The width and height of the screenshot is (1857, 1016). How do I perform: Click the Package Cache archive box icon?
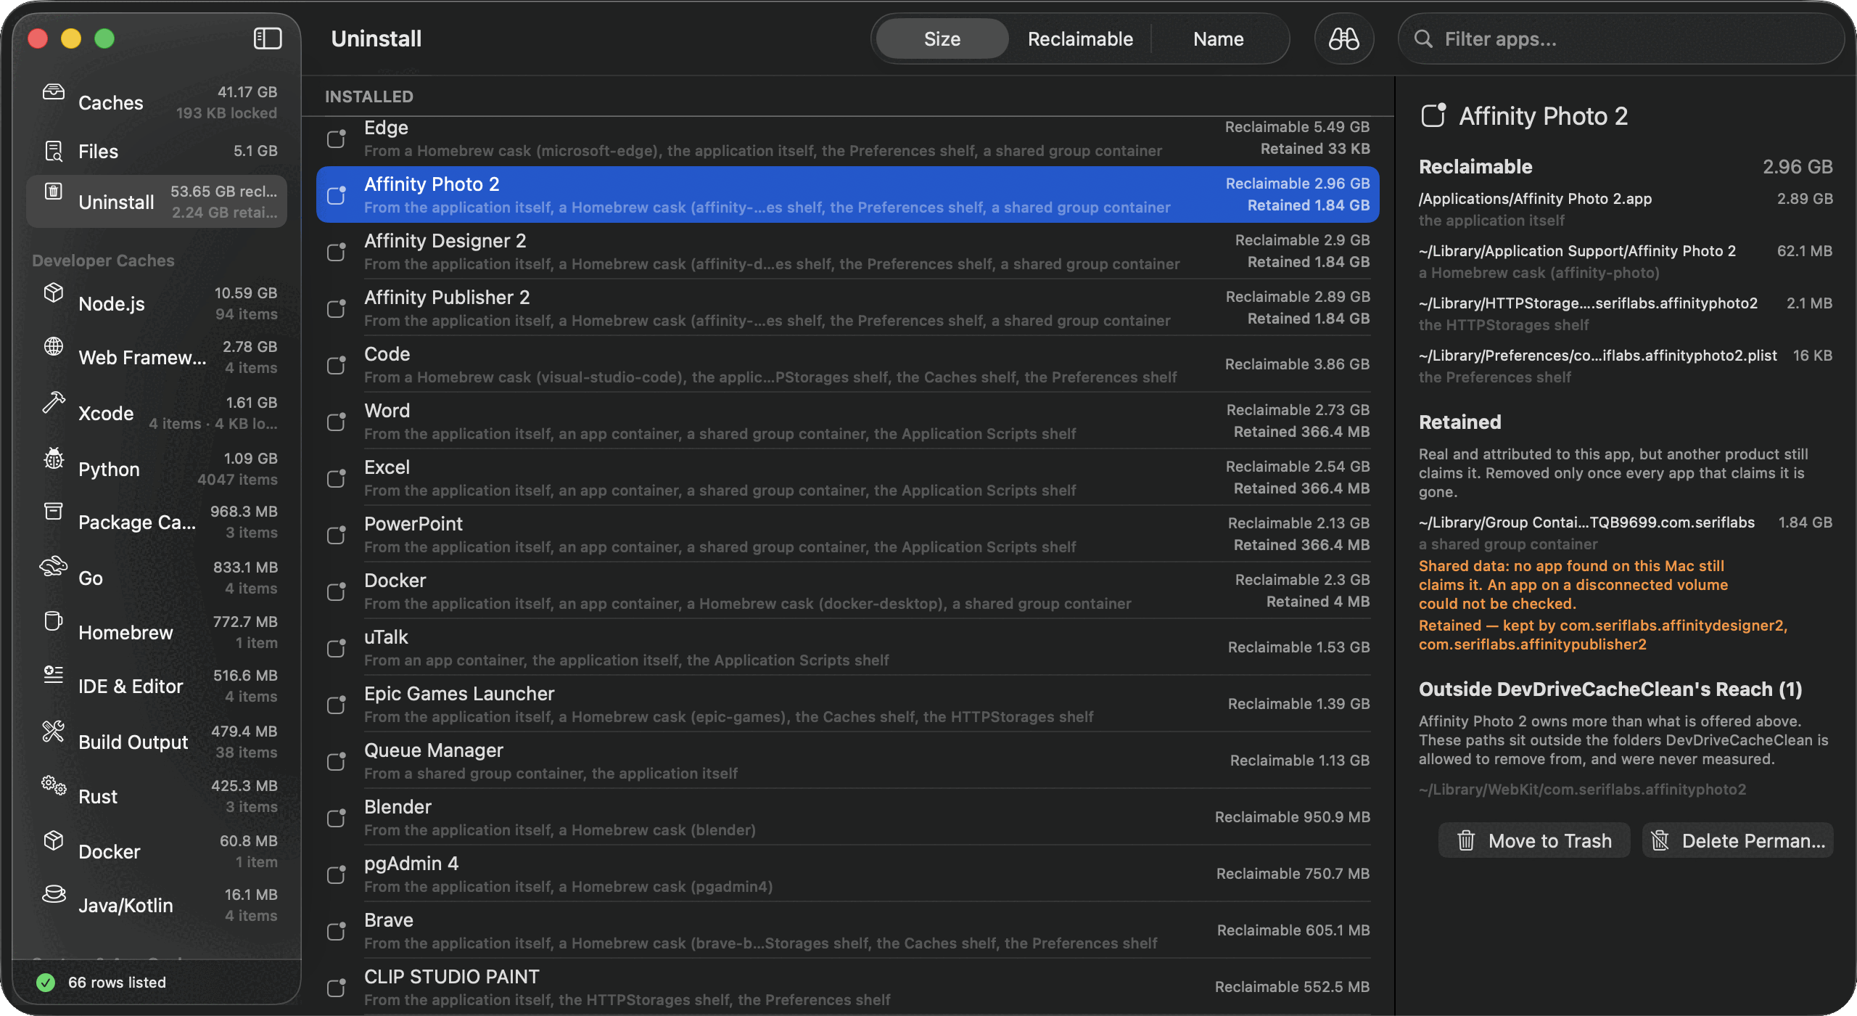[x=54, y=511]
